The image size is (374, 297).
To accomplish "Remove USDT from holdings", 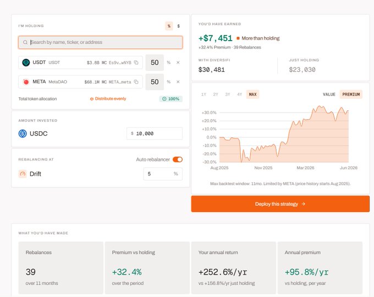I will click(178, 63).
